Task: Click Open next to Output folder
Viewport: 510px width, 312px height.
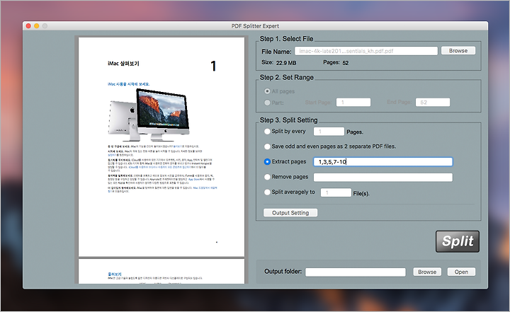Action: tap(461, 272)
